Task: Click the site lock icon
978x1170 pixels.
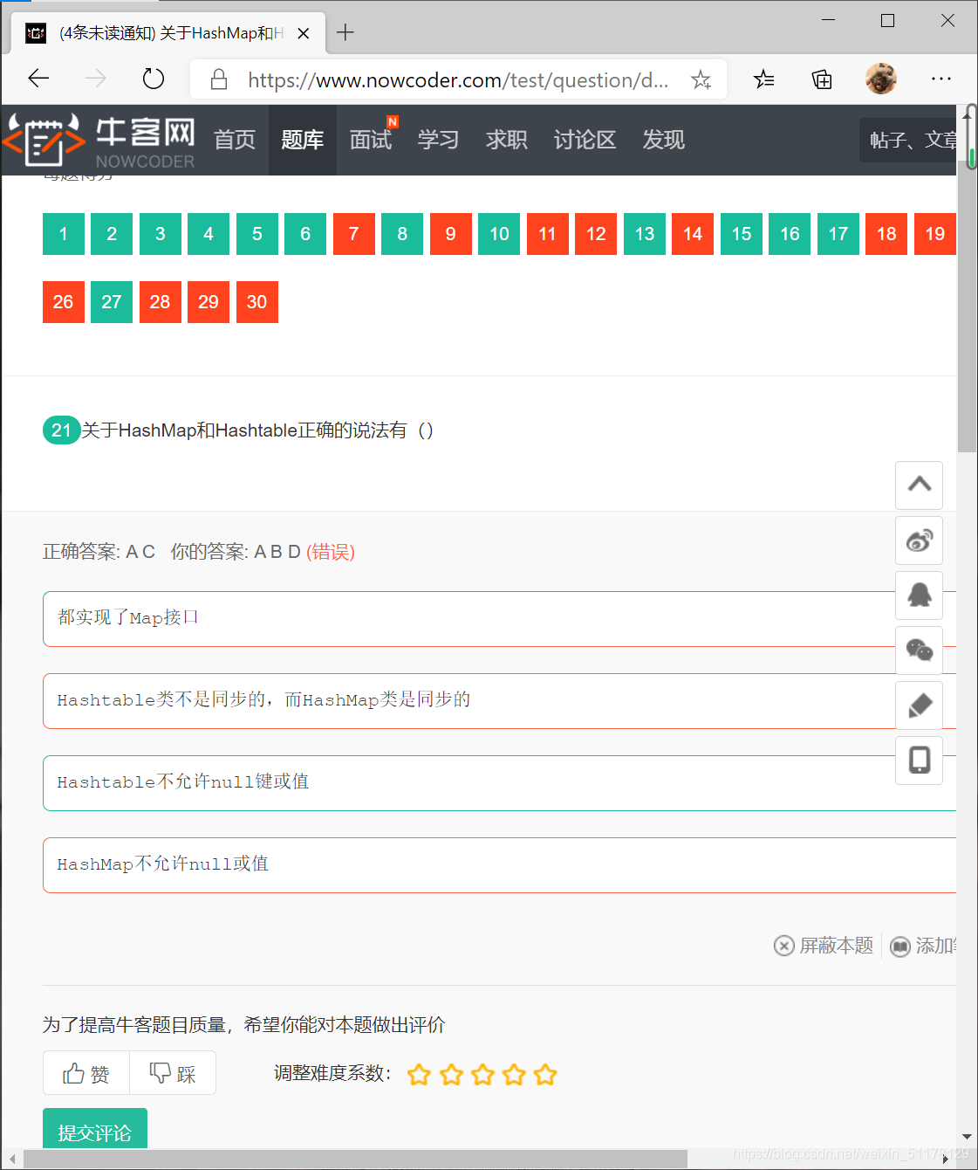Action: coord(219,80)
